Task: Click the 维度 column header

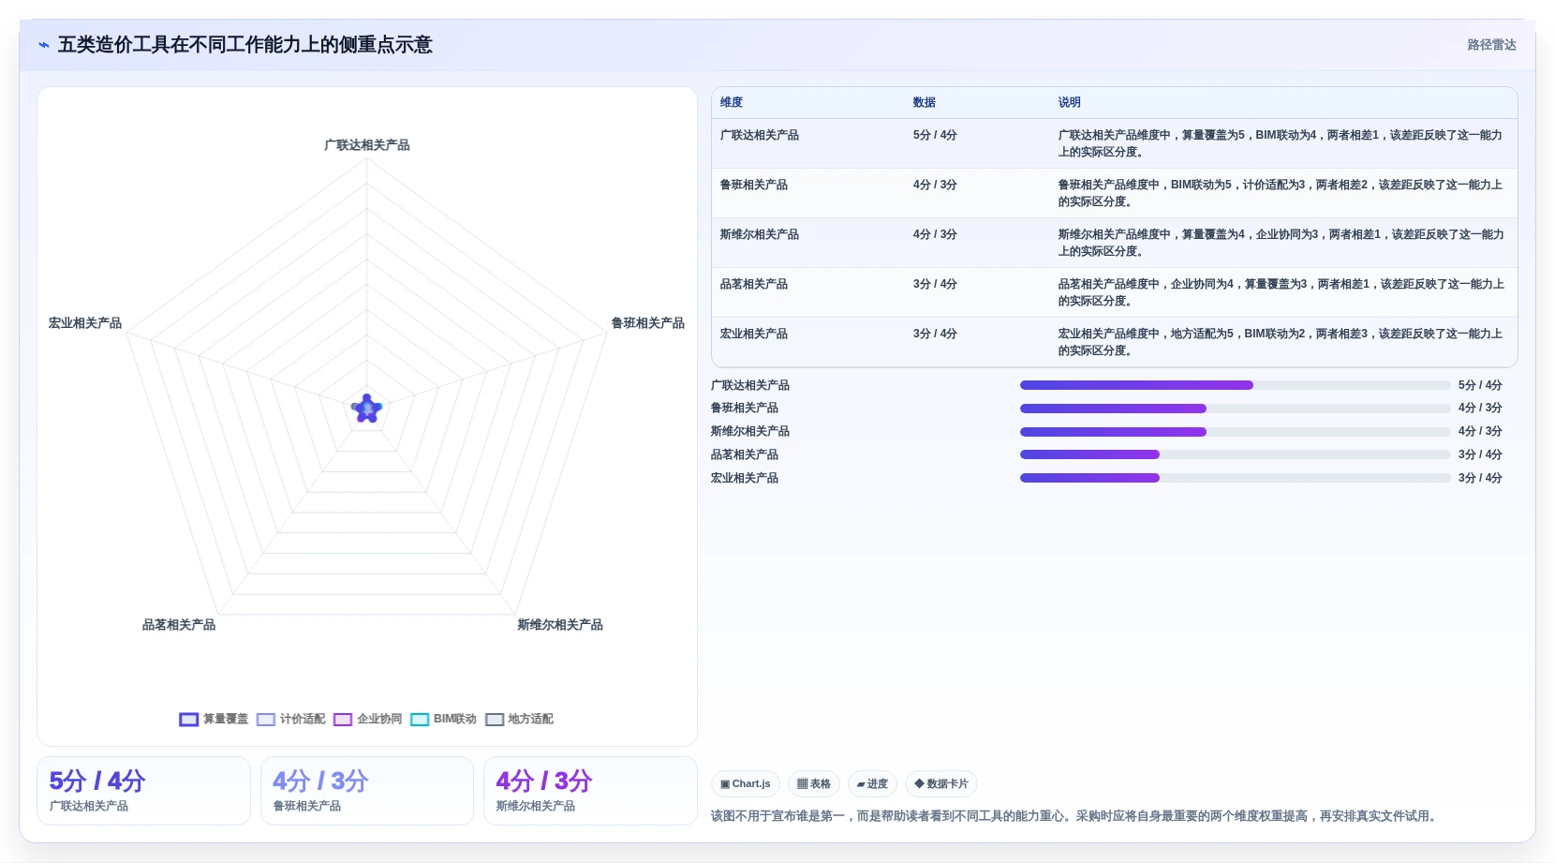Action: coord(732,102)
